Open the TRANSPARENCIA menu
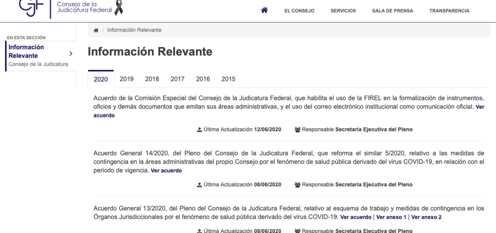 (x=449, y=11)
